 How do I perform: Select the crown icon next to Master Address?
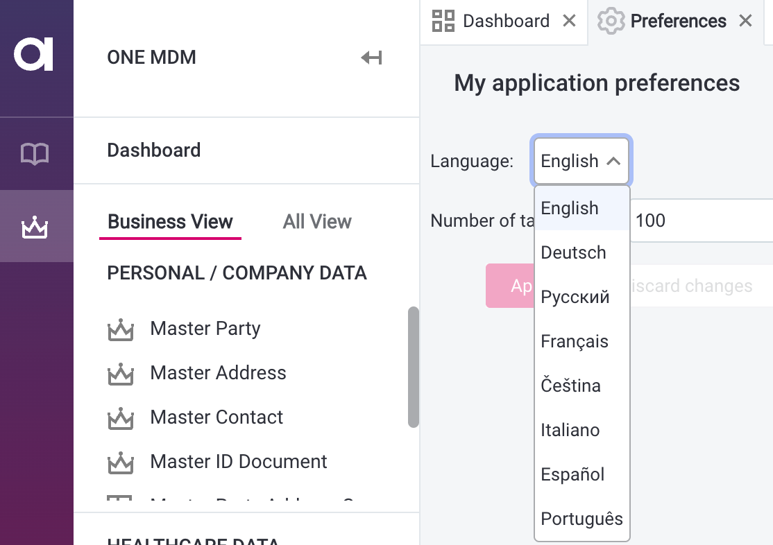click(x=121, y=373)
